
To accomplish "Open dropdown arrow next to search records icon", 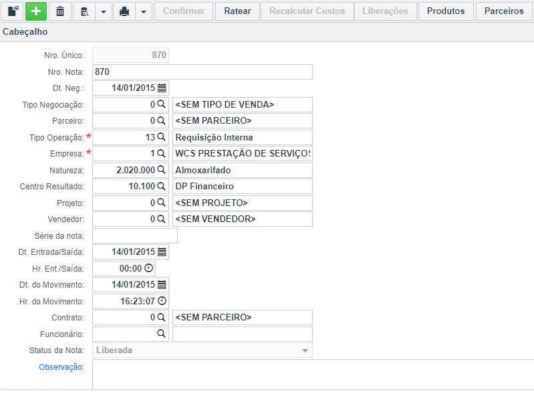I will [x=104, y=11].
